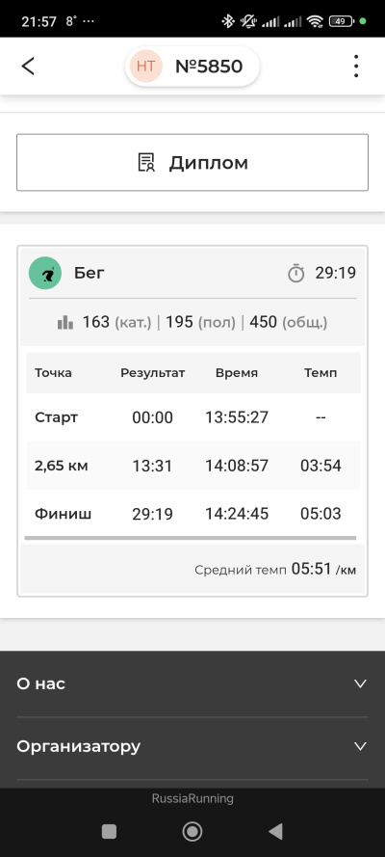Tap the НТ avatar circle
385x857 pixels.
coord(145,67)
